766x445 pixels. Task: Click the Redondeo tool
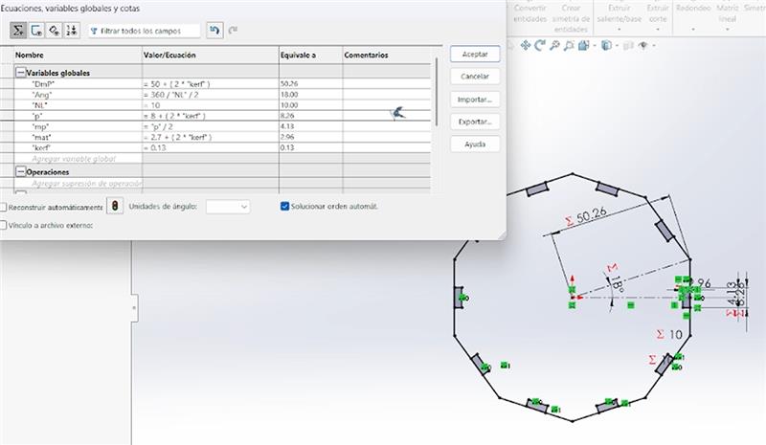coord(693,9)
